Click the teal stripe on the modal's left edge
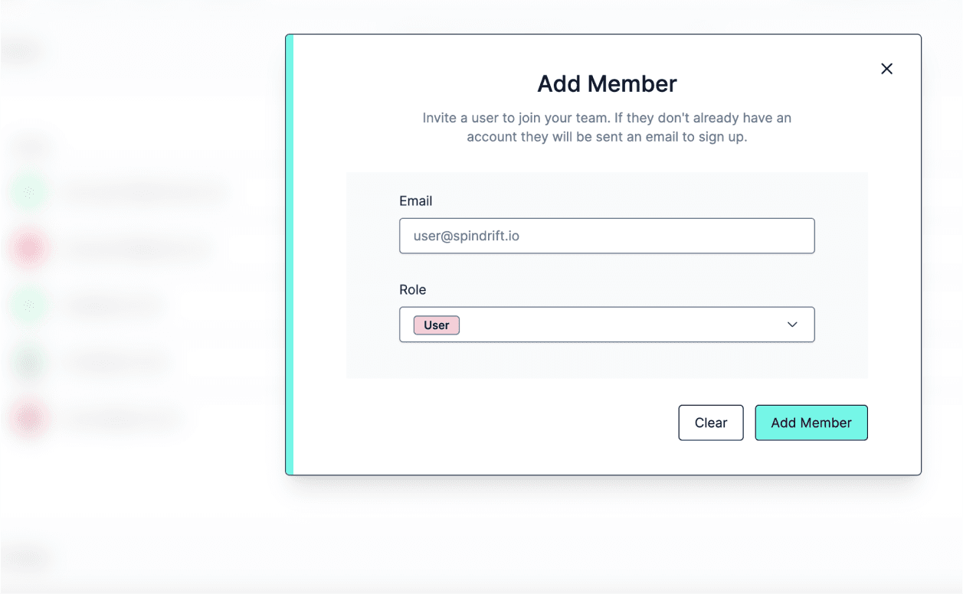963x594 pixels. (x=289, y=253)
